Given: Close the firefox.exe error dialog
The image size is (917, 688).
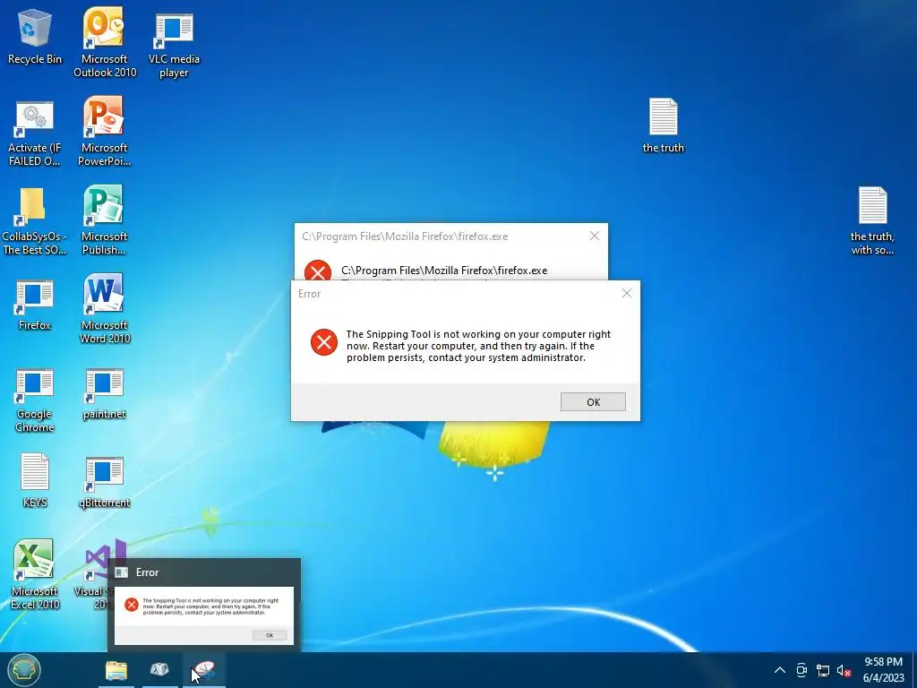Looking at the screenshot, I should coord(595,236).
